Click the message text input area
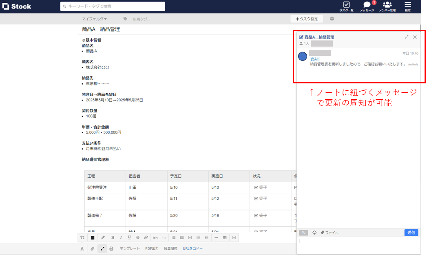The height and width of the screenshot is (255, 427). pyautogui.click(x=358, y=245)
